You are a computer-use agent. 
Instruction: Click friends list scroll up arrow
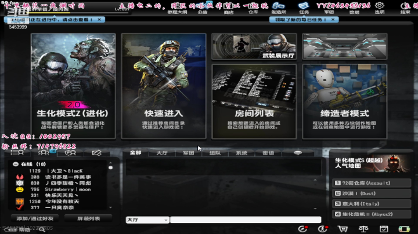tap(111, 163)
